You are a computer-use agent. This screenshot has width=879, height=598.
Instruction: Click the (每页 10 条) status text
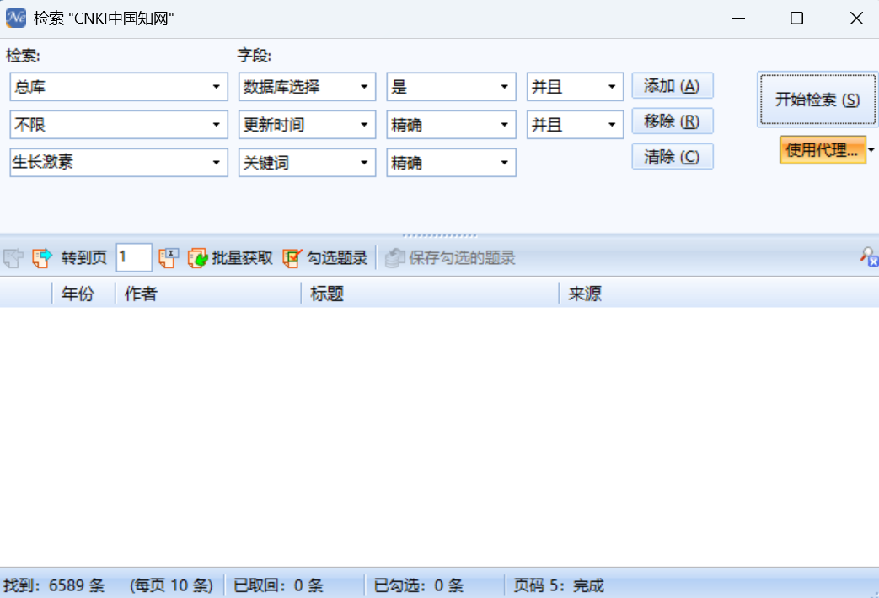click(x=172, y=585)
